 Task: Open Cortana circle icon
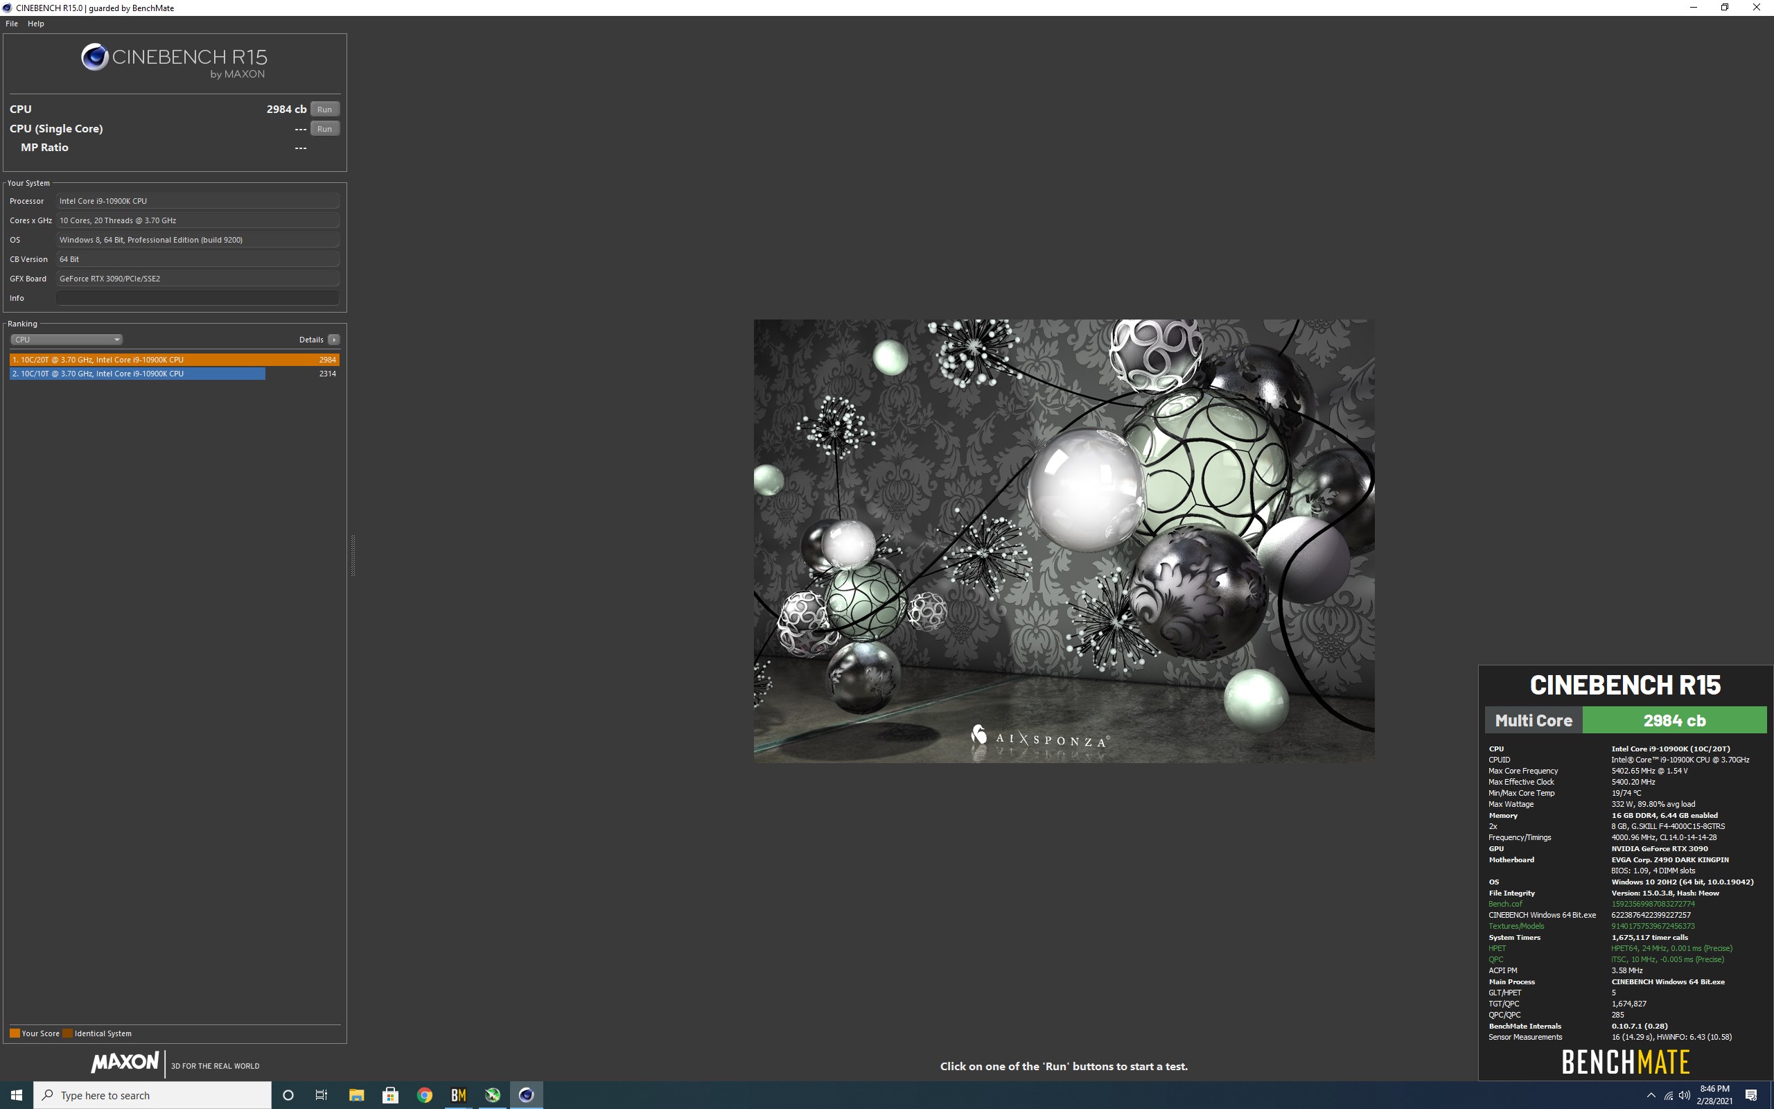click(x=288, y=1095)
